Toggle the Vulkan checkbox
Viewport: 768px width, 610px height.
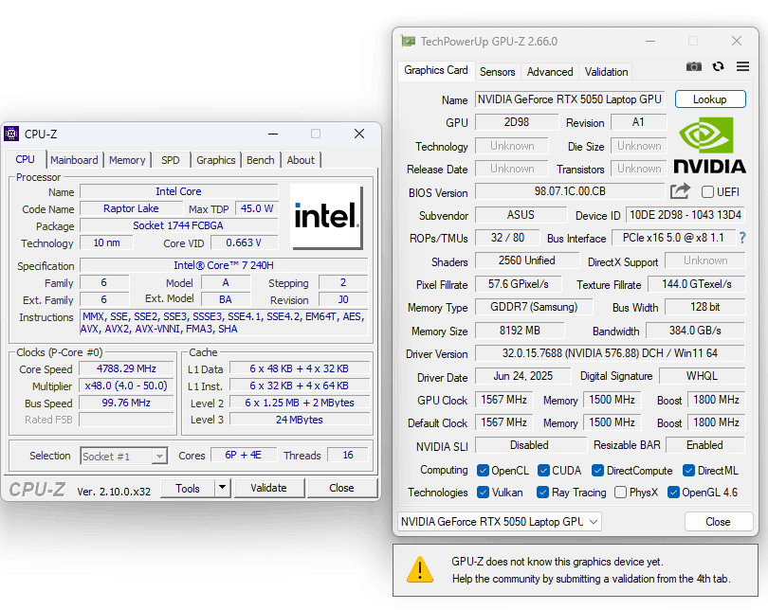[483, 493]
